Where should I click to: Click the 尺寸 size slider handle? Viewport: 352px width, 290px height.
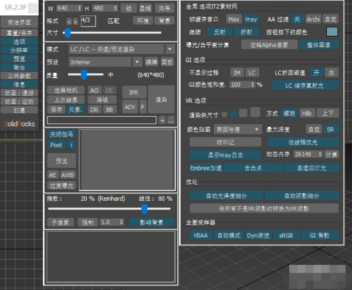(67, 33)
